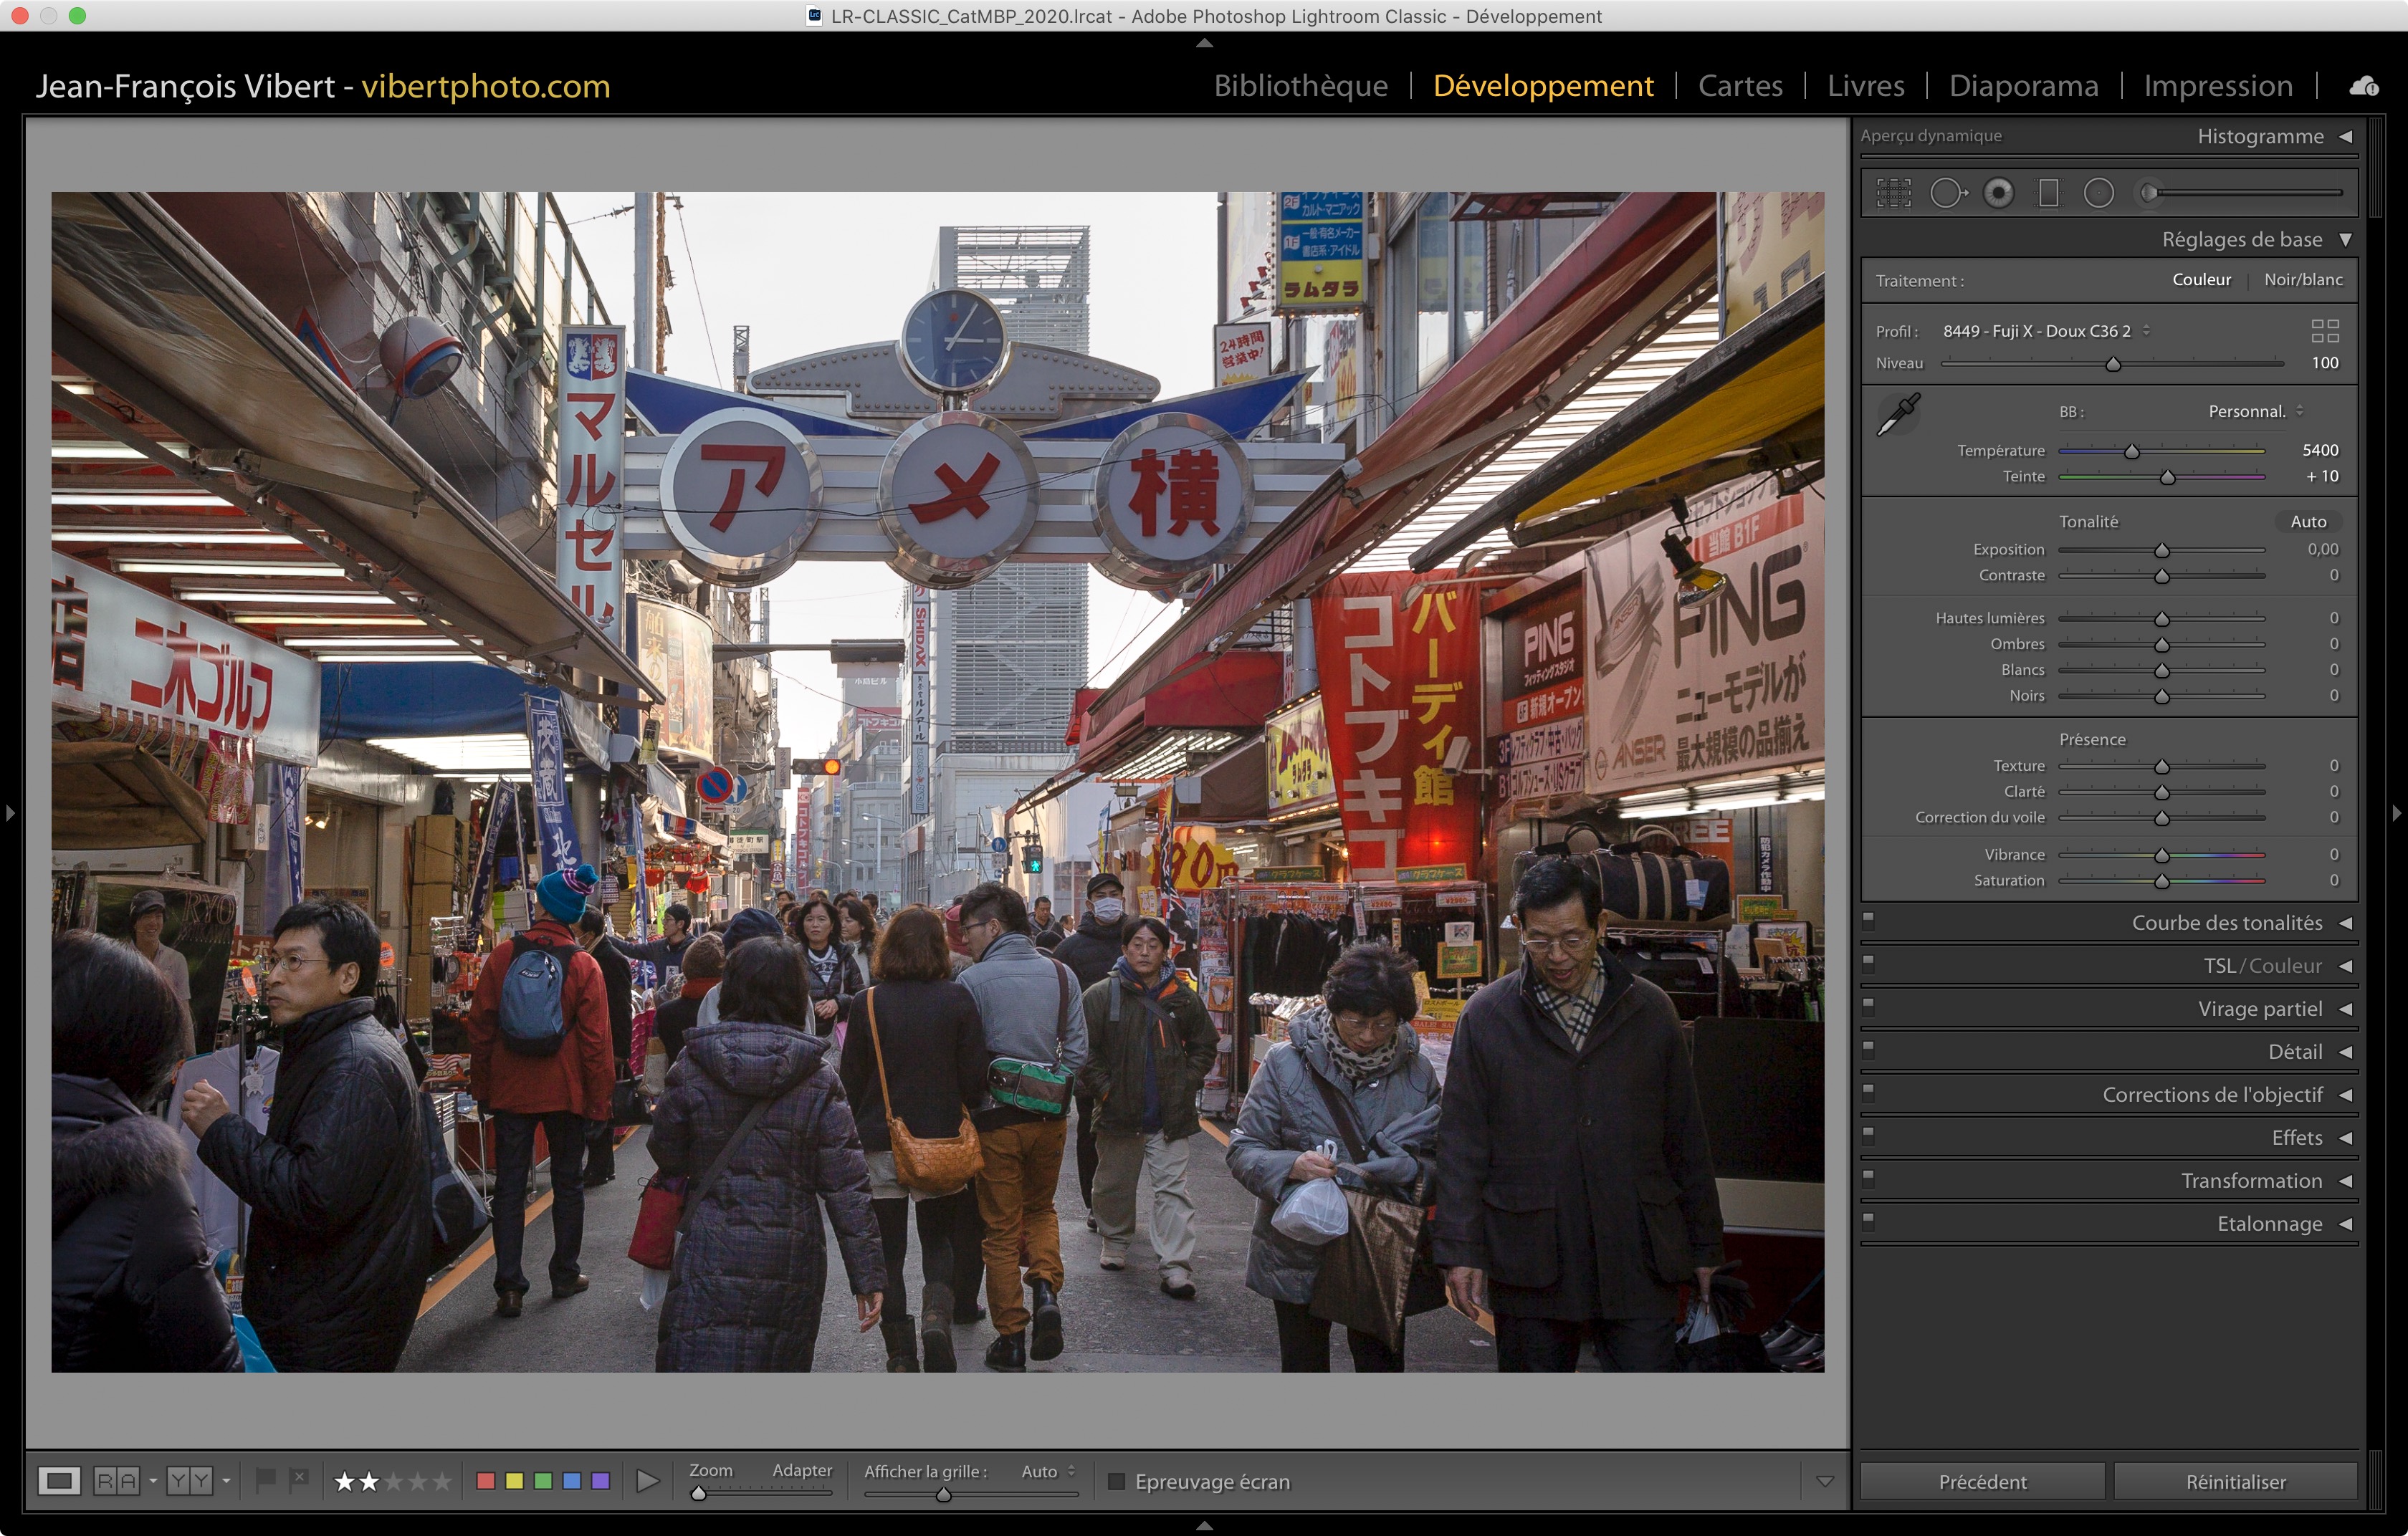Switch treatment to Noir/blanc
Screen dimensions: 2408x1536
pos(2303,280)
